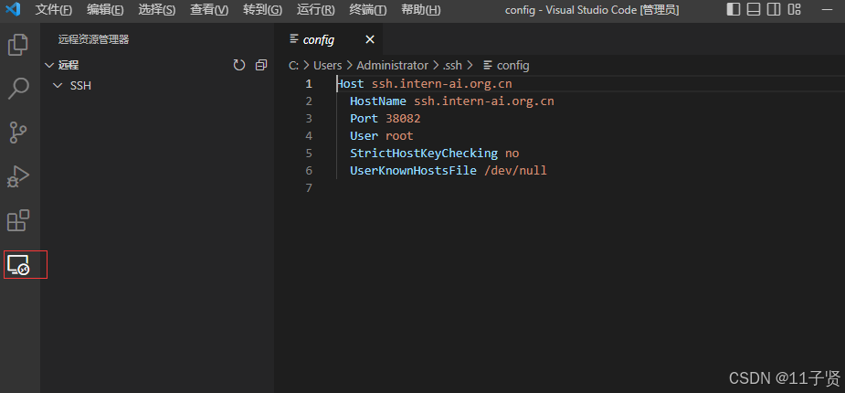The height and width of the screenshot is (393, 845).
Task: Toggle bottom panel layout icon
Action: [754, 9]
